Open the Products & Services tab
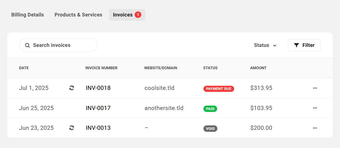 pos(78,15)
